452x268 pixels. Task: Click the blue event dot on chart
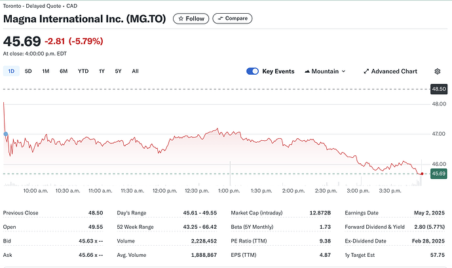[6, 134]
